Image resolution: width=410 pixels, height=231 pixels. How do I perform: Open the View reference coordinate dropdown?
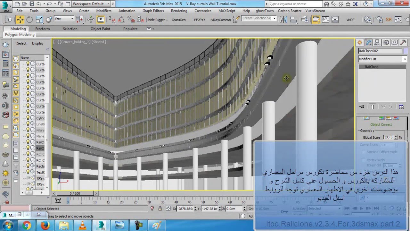64,18
